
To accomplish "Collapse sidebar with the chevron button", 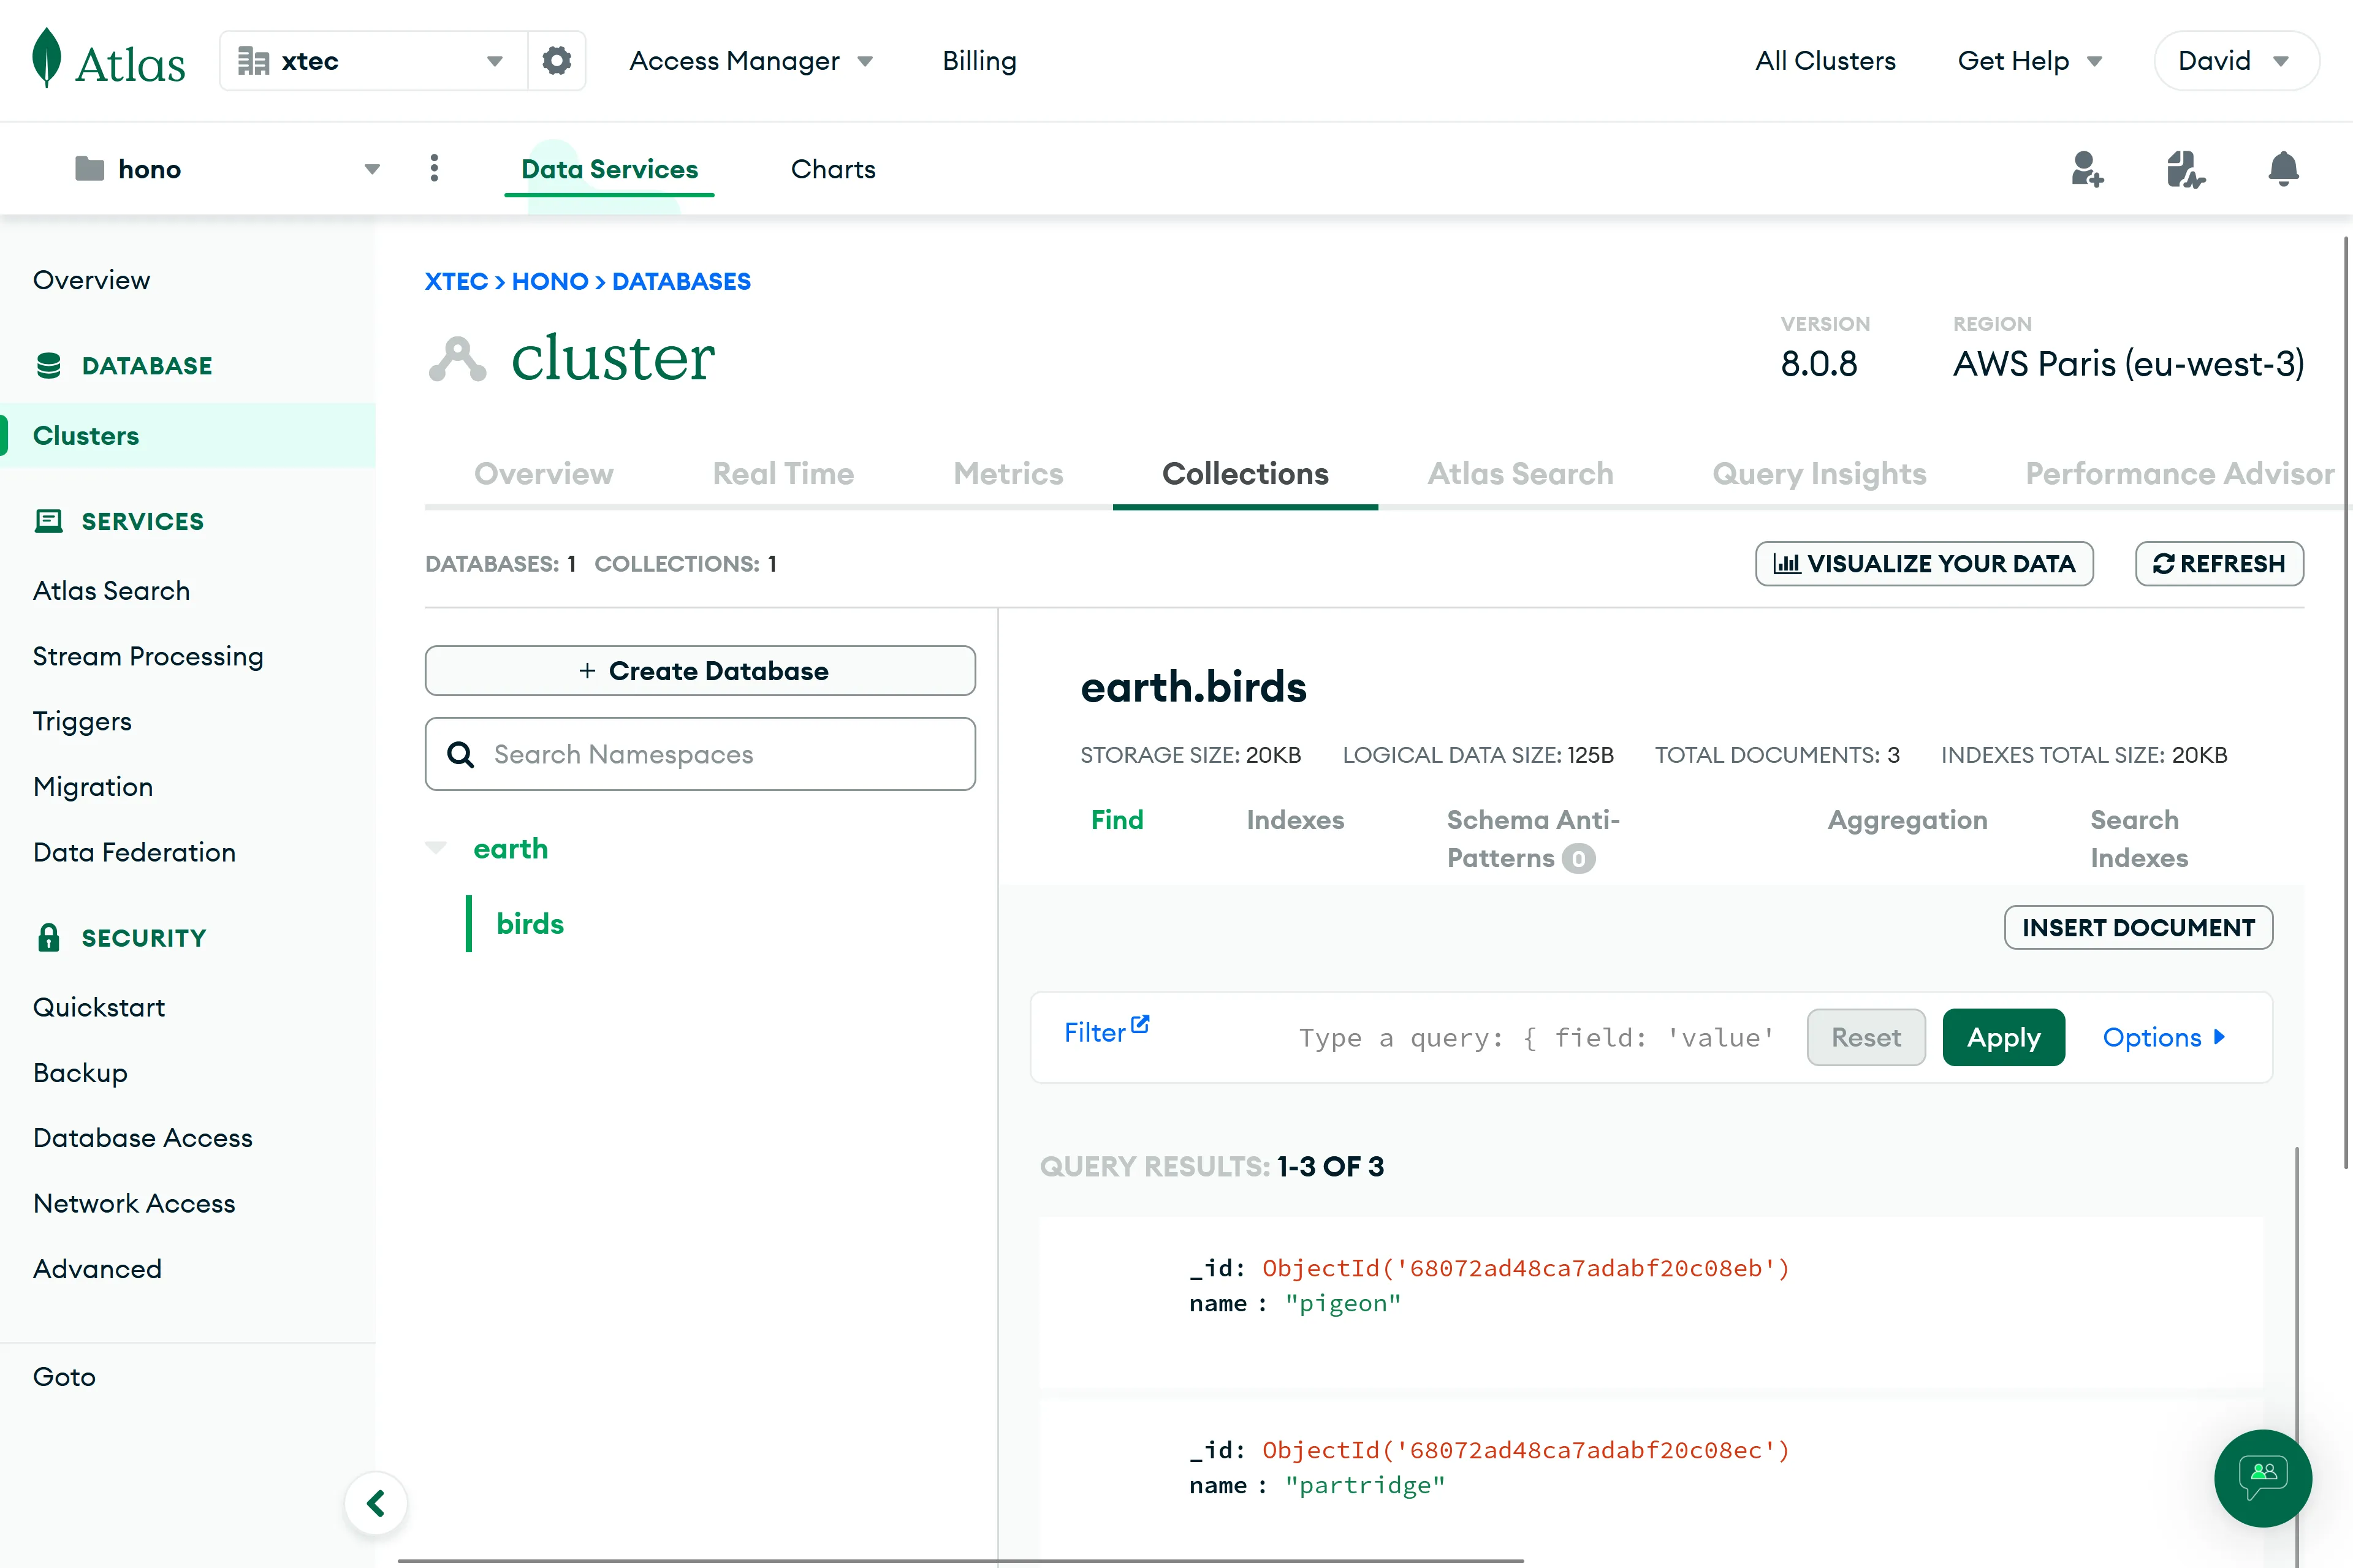I will 376,1502.
